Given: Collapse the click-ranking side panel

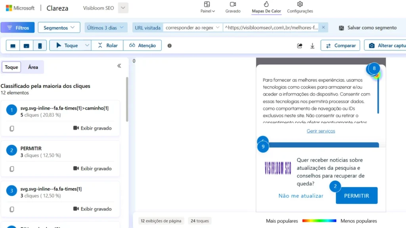Looking at the screenshot, I should tap(119, 66).
